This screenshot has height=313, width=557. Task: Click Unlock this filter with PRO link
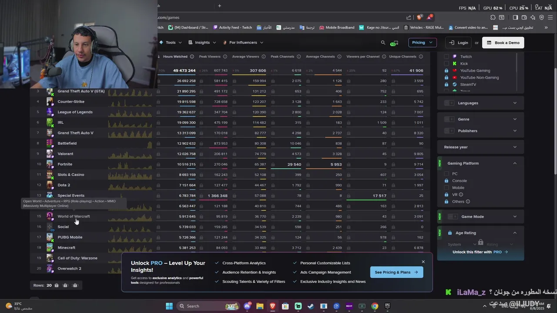480,252
